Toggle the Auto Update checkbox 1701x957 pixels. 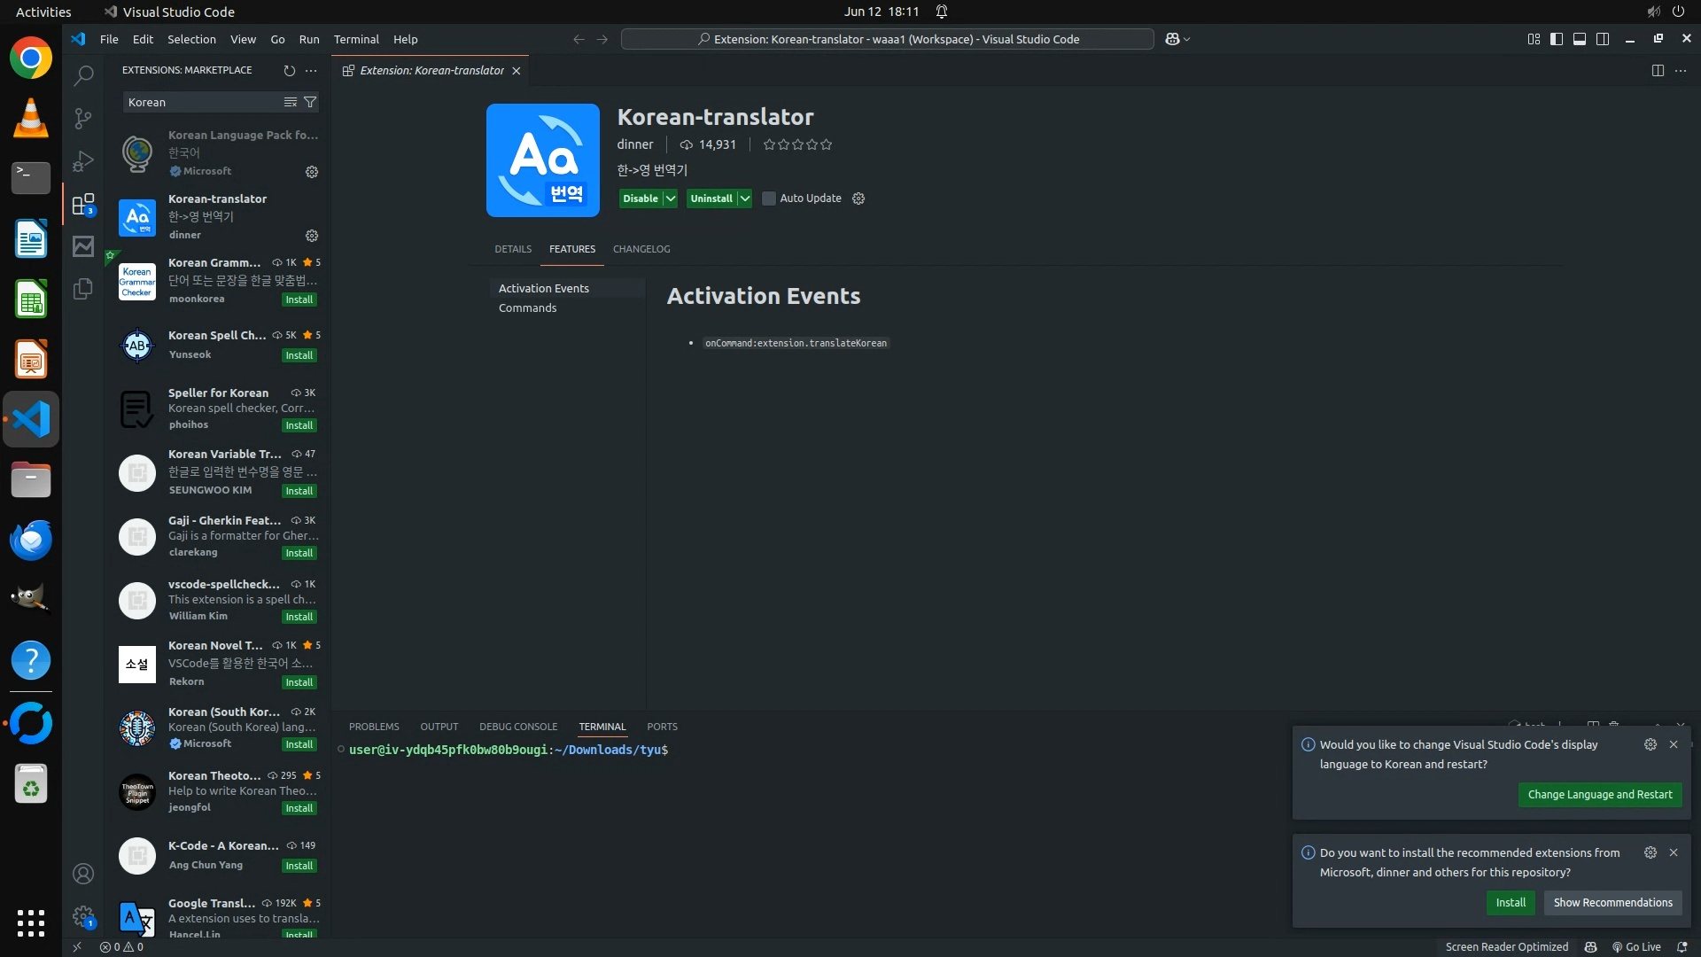pyautogui.click(x=769, y=198)
